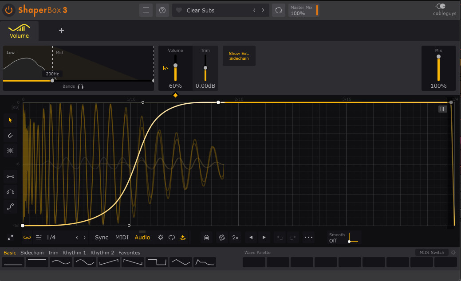Open the Basic wave presets tab

click(10, 253)
